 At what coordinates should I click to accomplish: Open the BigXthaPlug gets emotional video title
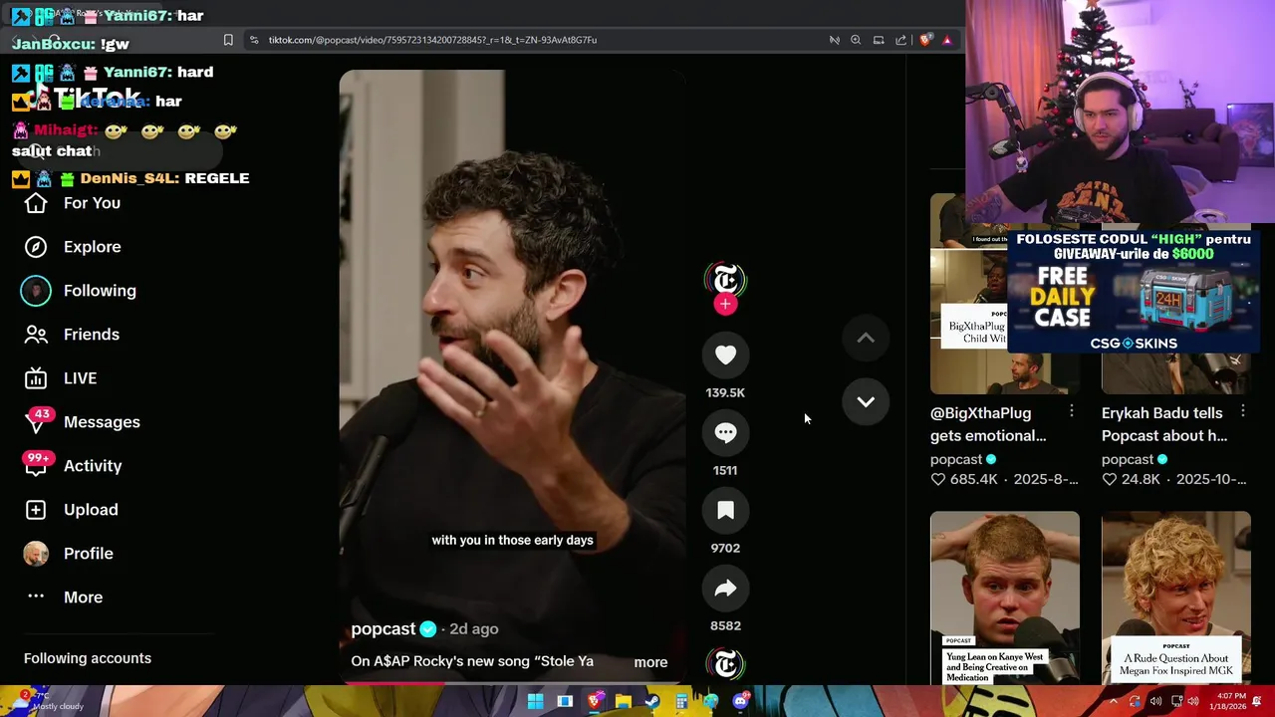(988, 424)
